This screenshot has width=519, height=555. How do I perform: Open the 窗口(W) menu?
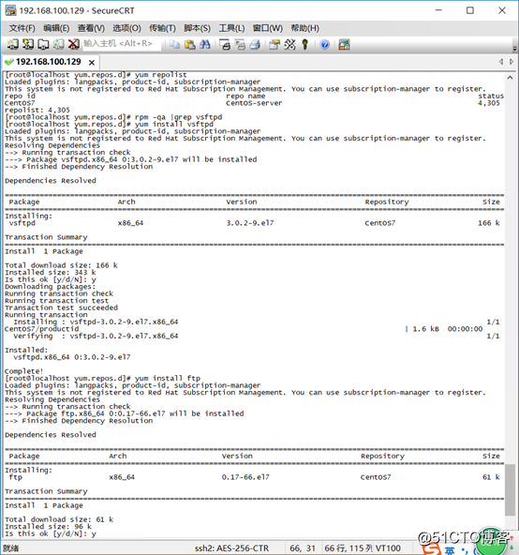[267, 28]
